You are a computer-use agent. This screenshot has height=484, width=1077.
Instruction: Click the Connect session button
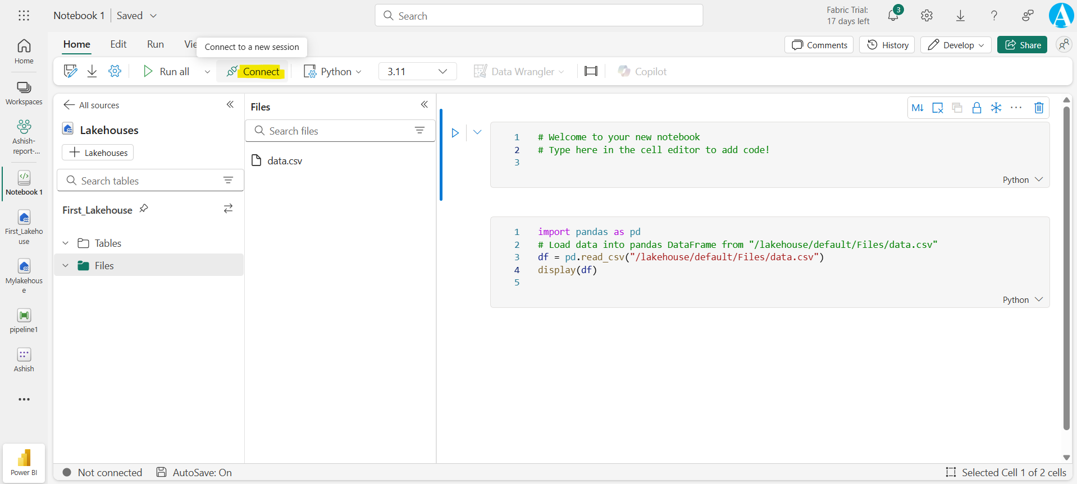[x=254, y=72]
